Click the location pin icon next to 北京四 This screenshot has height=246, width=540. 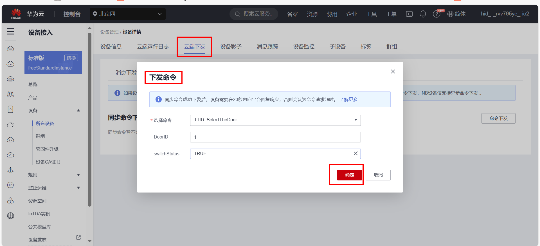[x=95, y=14]
